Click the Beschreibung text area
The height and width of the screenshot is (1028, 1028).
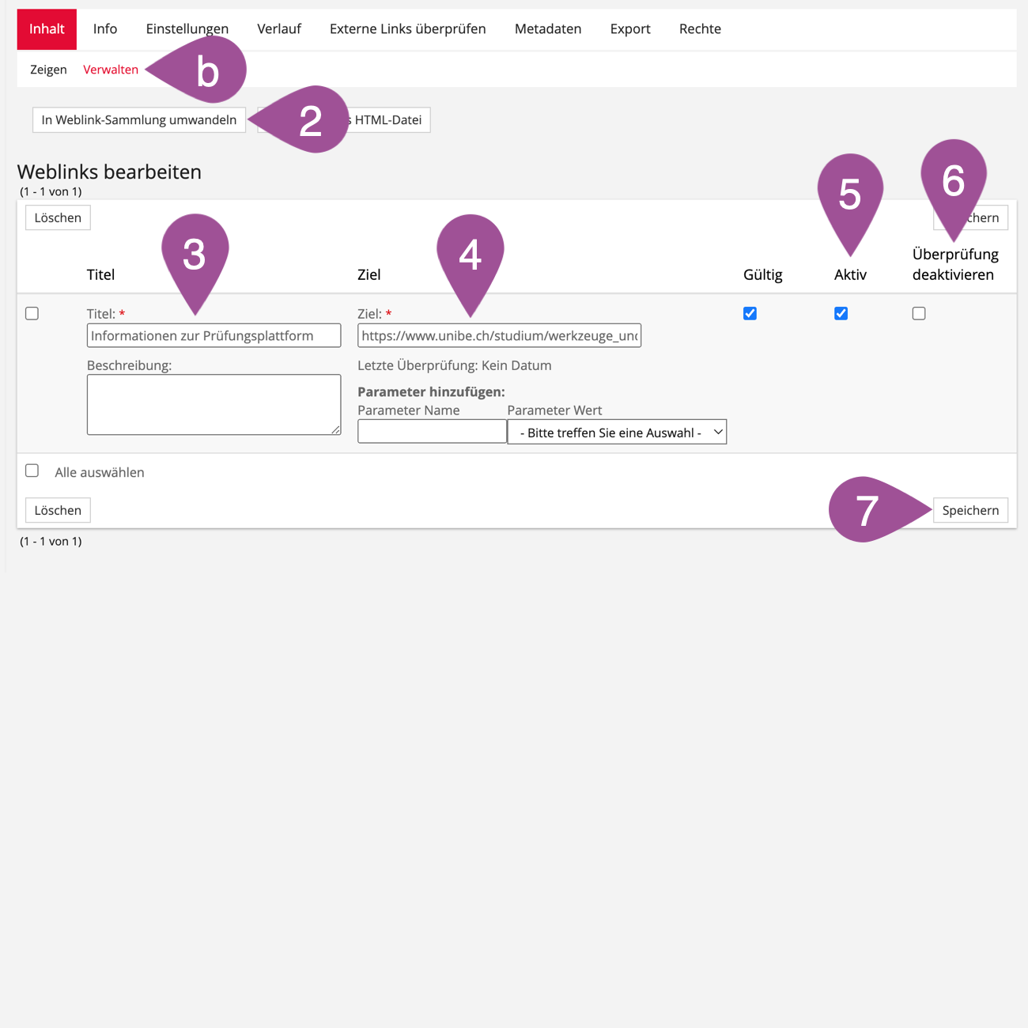(x=214, y=405)
